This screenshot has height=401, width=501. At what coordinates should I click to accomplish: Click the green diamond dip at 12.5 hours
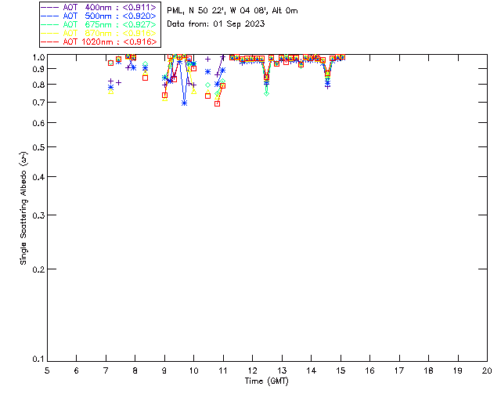[266, 94]
